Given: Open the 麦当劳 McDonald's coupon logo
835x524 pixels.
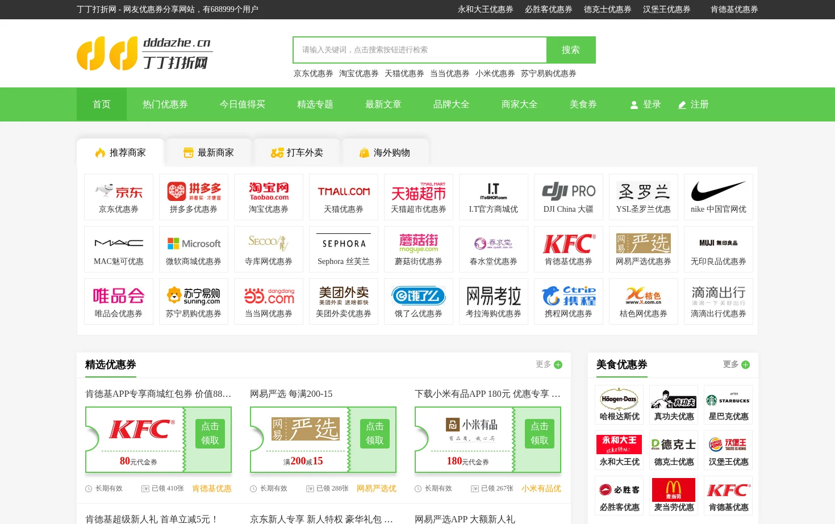Looking at the screenshot, I should (x=674, y=489).
